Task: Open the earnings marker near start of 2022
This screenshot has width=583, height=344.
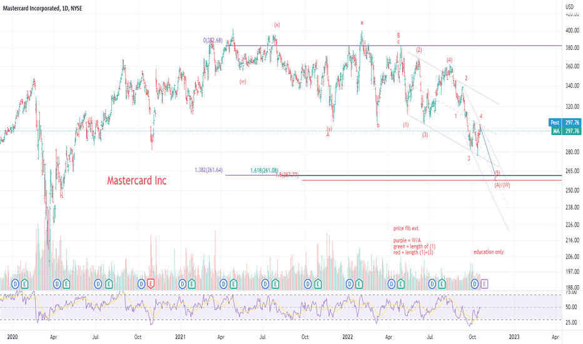Action: click(359, 284)
